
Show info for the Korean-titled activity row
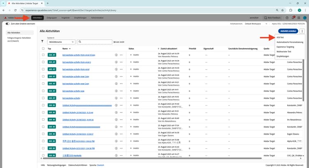116,141
